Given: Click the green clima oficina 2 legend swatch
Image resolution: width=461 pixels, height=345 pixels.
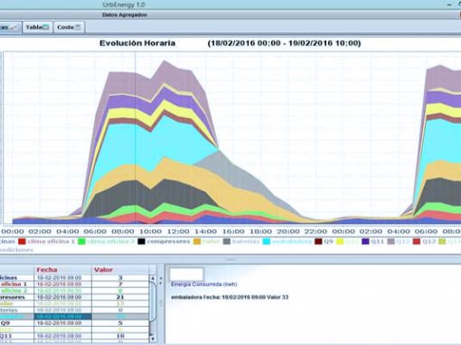Looking at the screenshot, I should 81,241.
